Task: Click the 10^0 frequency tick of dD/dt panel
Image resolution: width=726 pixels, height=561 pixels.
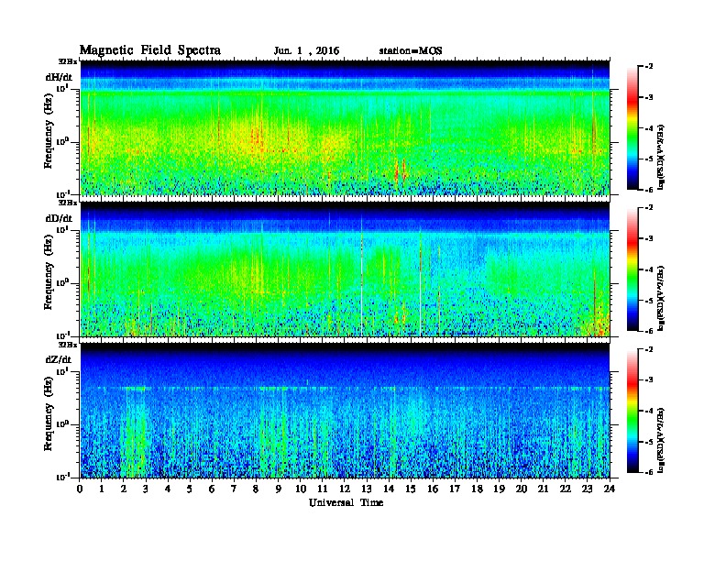Action: click(x=63, y=282)
